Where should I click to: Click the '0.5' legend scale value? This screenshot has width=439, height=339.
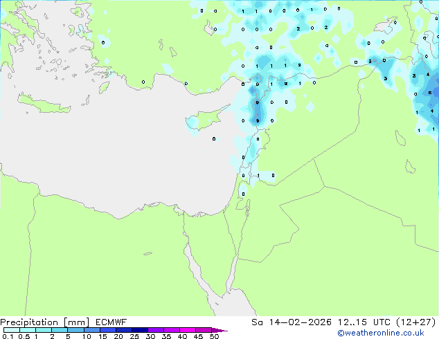[24, 336]
